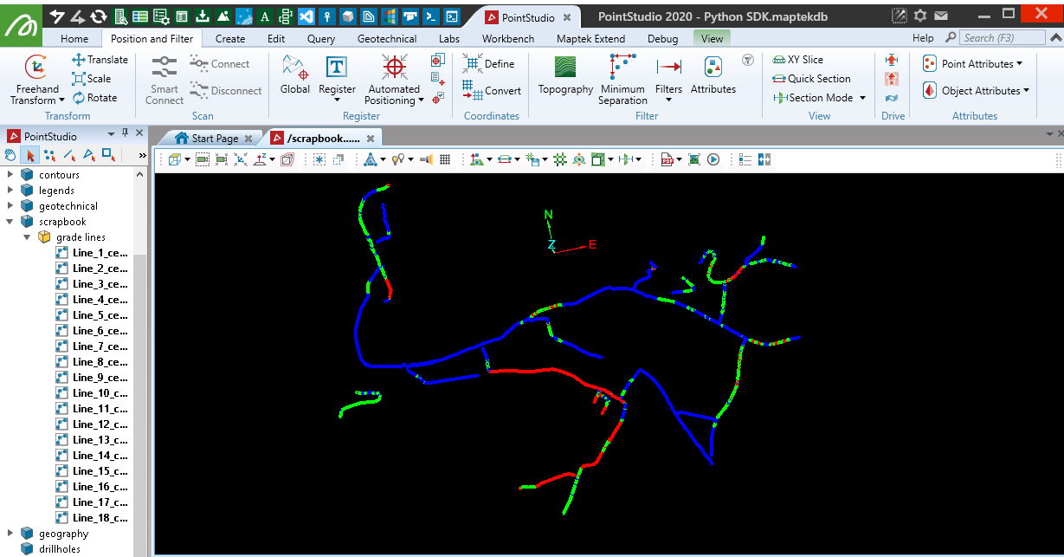Collapse the scrapbook container
This screenshot has width=1064, height=557.
(10, 222)
